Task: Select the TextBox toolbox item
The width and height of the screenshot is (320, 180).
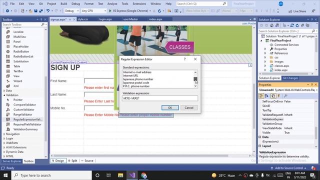Action: [18, 71]
